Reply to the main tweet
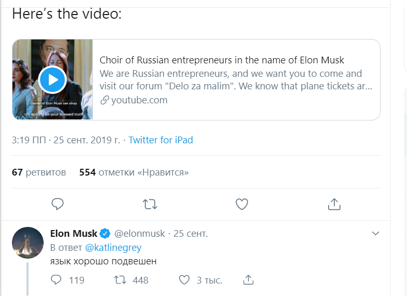 pos(58,204)
